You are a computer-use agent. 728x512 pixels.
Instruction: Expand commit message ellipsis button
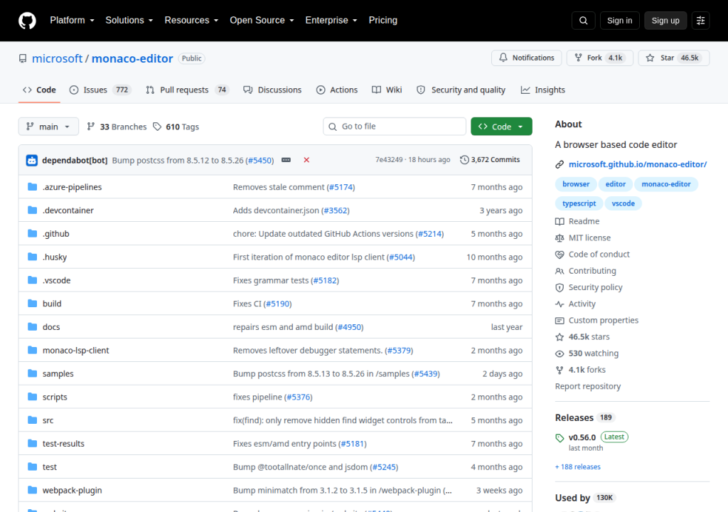pyautogui.click(x=286, y=160)
